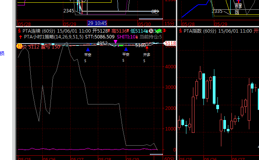Click the red 开多 arrow marker

tap(147, 49)
